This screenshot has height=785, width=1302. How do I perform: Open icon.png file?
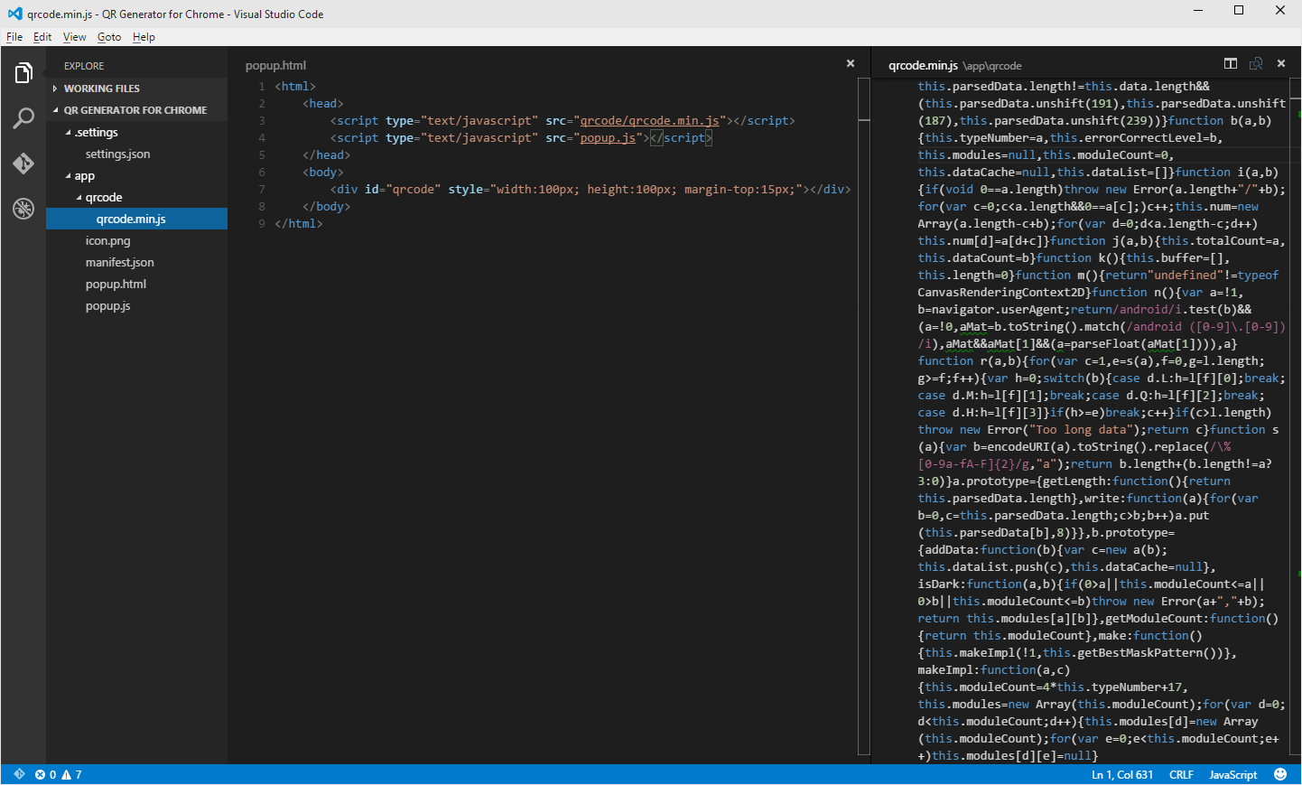(136, 240)
